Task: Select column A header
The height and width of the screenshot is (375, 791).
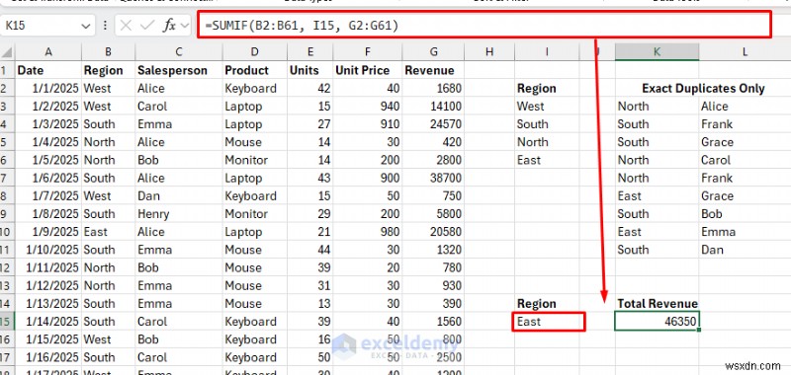Action: tap(47, 52)
